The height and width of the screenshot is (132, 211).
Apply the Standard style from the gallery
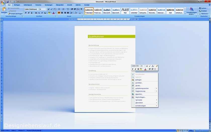[89, 11]
